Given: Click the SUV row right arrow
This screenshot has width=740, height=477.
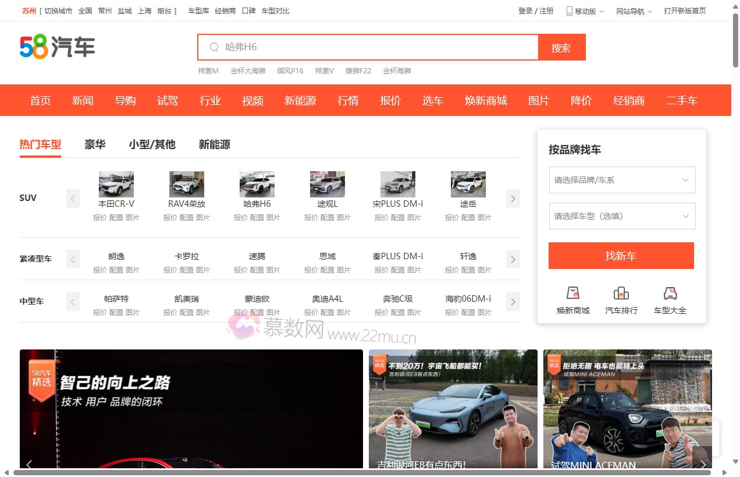Looking at the screenshot, I should tap(513, 199).
